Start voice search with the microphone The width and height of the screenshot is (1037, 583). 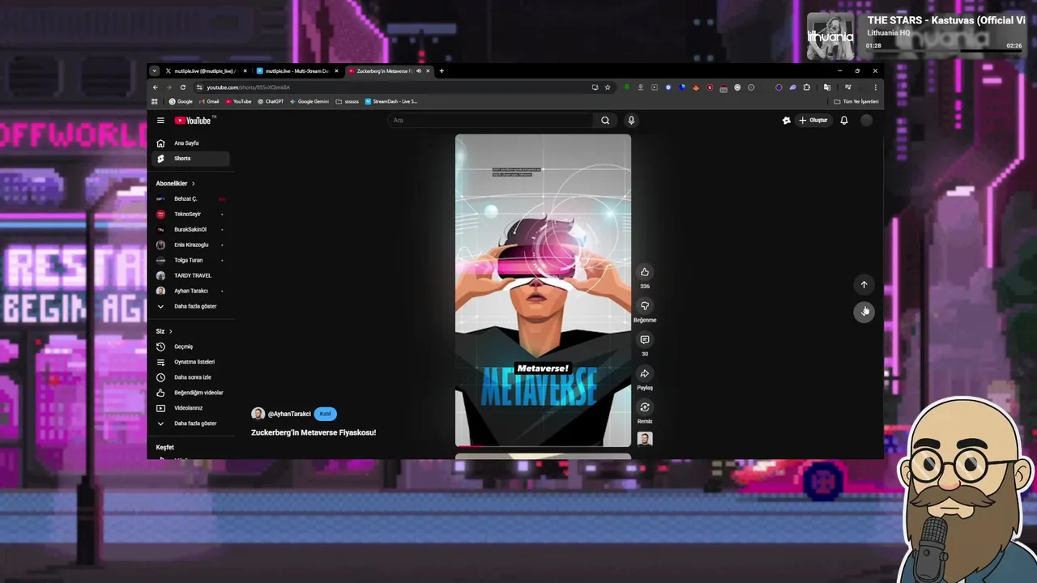coord(631,121)
